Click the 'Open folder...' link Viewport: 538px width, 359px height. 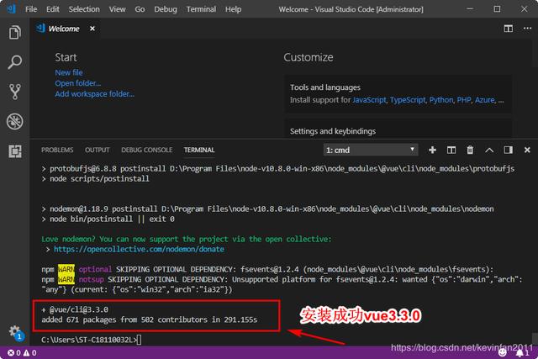click(78, 83)
